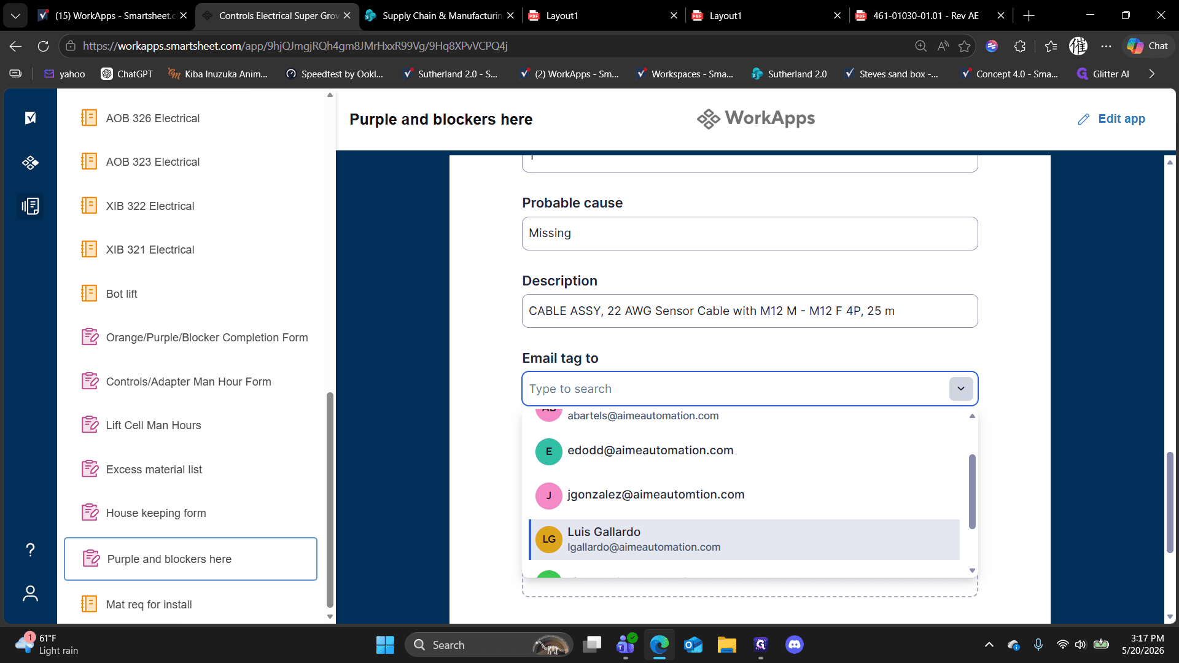Image resolution: width=1179 pixels, height=663 pixels.
Task: Click the pencil icon beside Edit app
Action: pyautogui.click(x=1084, y=119)
